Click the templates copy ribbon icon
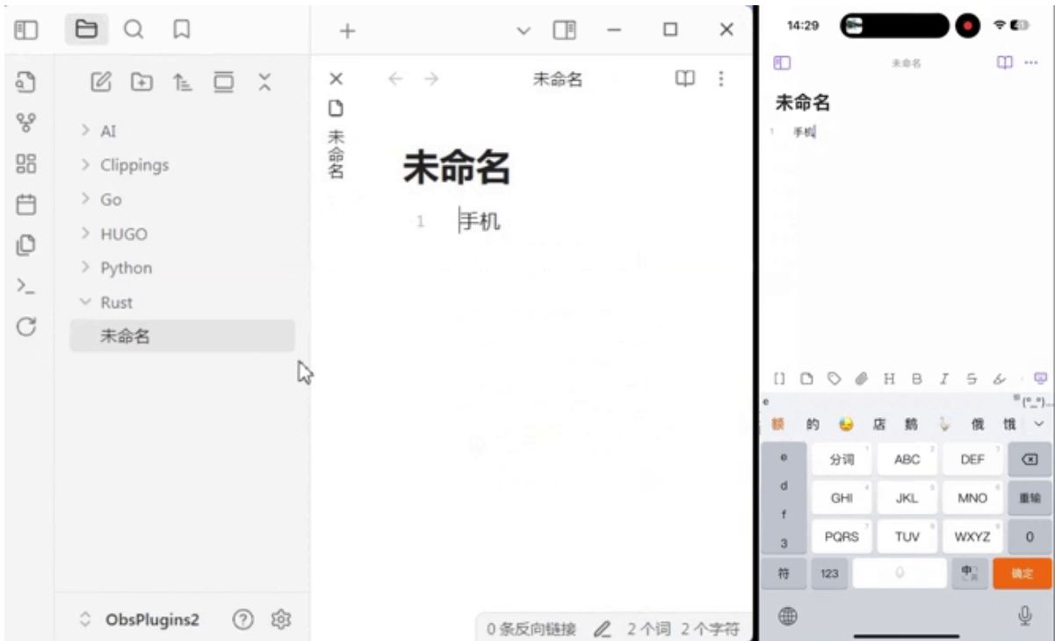This screenshot has height=641, width=1055. click(x=26, y=246)
